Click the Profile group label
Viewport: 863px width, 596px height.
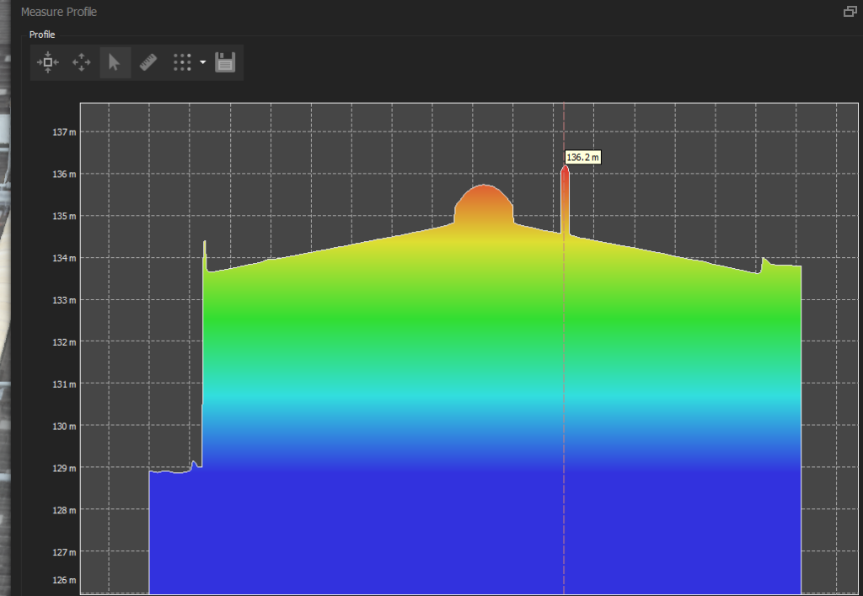(x=42, y=35)
